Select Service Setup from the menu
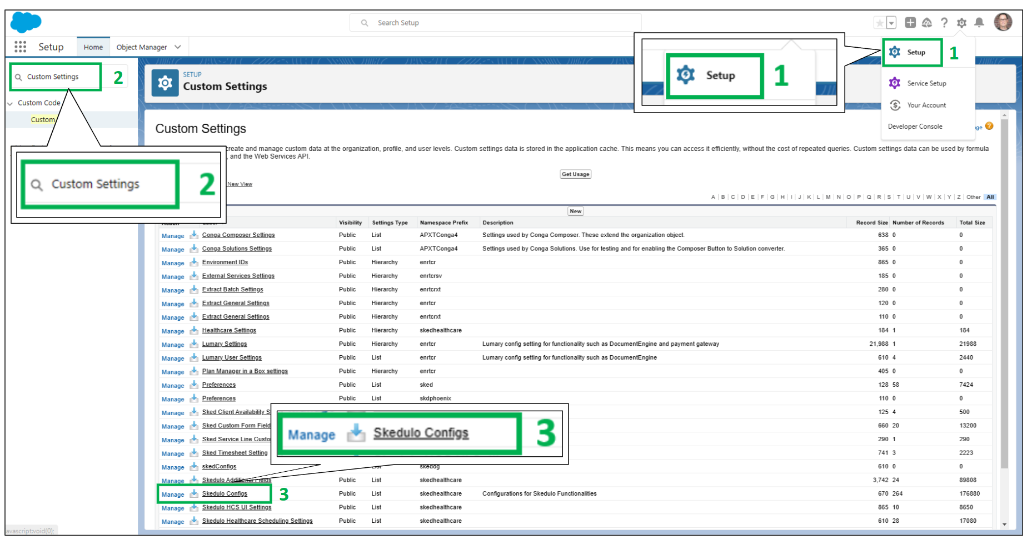The image size is (1027, 540). point(926,83)
